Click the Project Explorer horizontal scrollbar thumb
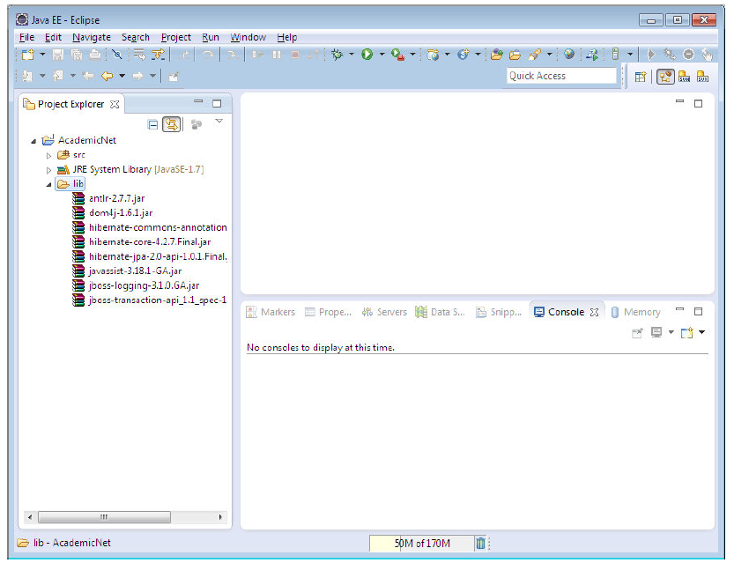The width and height of the screenshot is (734, 563). click(x=104, y=517)
